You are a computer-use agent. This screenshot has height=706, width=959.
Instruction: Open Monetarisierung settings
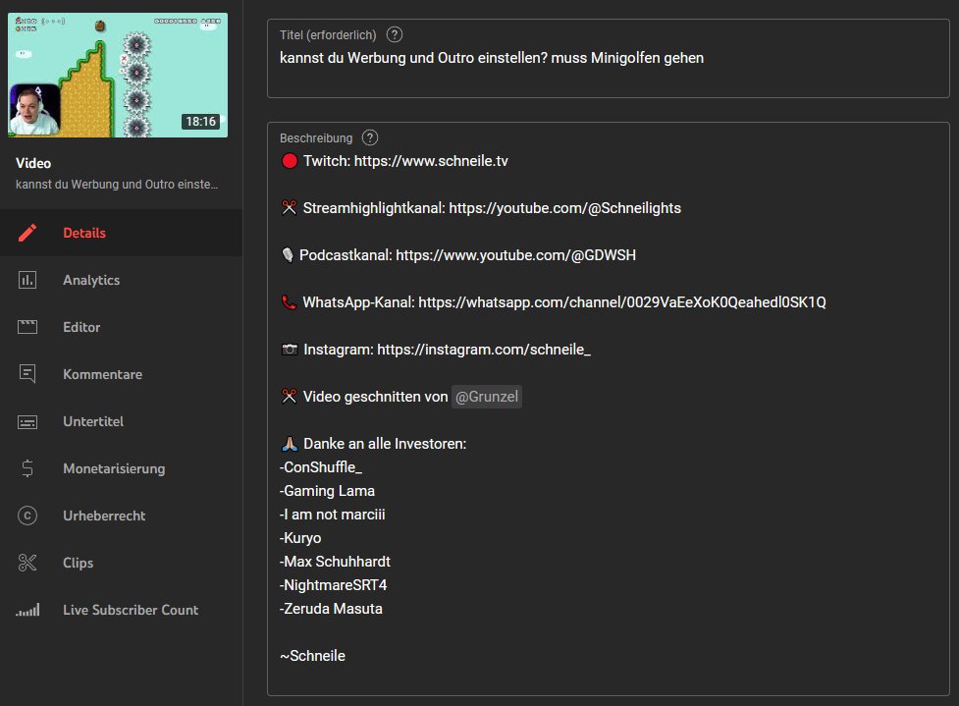pos(121,468)
